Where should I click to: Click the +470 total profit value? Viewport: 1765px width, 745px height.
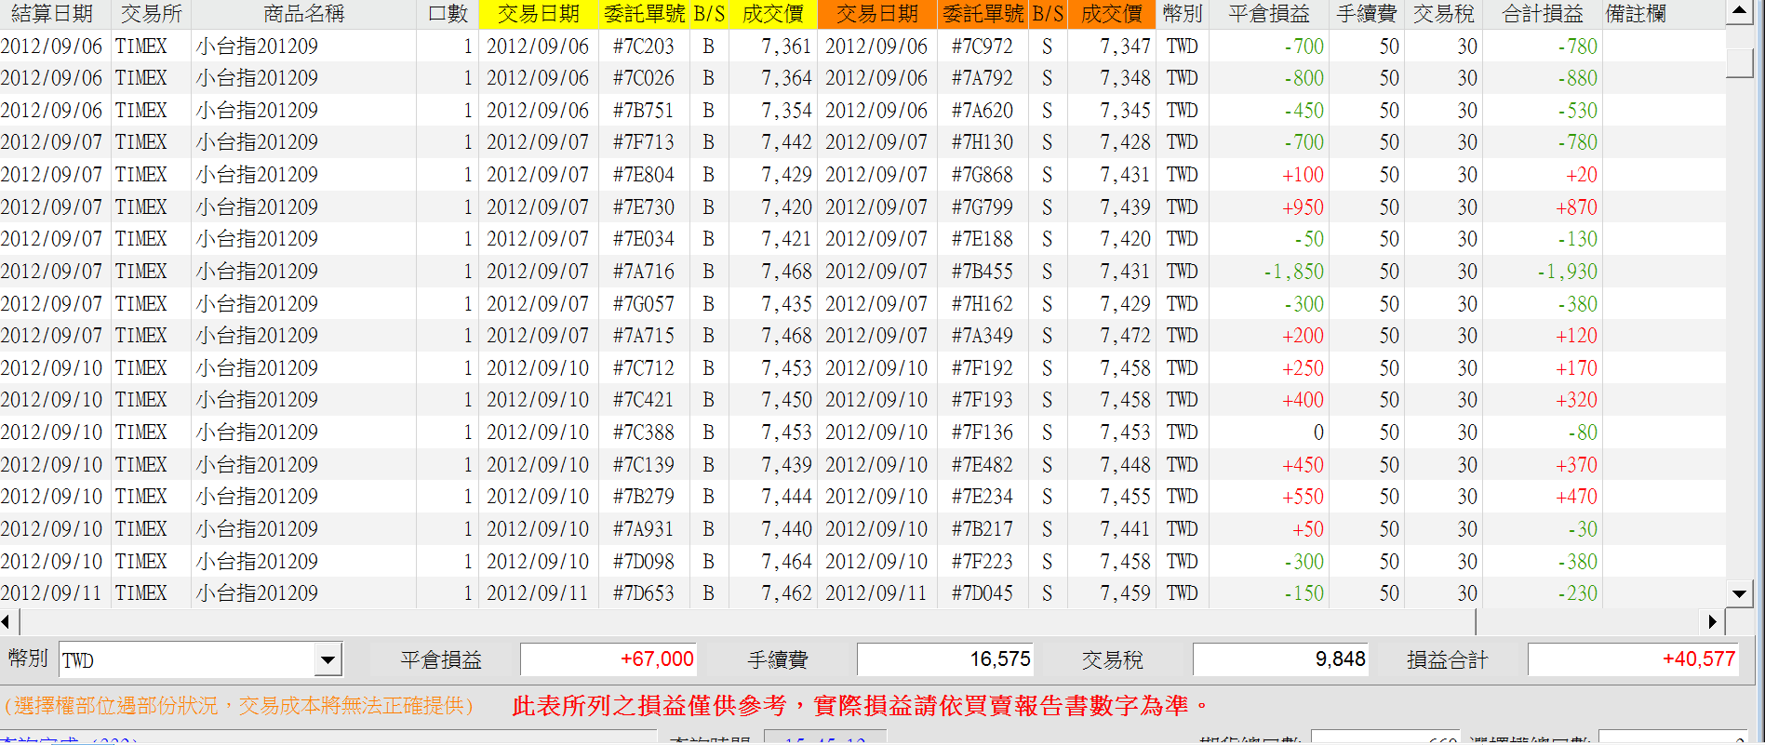pyautogui.click(x=1576, y=497)
